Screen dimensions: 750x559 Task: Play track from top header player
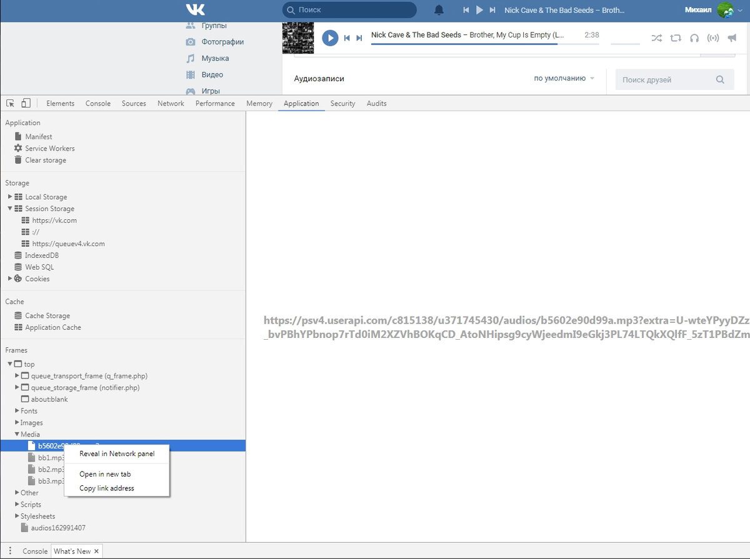tap(479, 10)
